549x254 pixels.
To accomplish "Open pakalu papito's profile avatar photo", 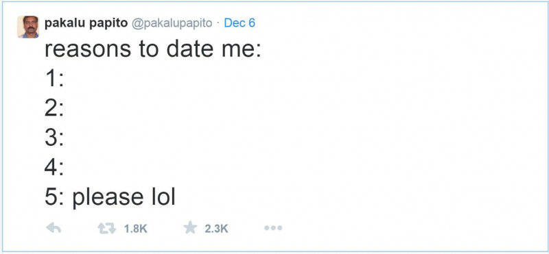I will [x=28, y=27].
